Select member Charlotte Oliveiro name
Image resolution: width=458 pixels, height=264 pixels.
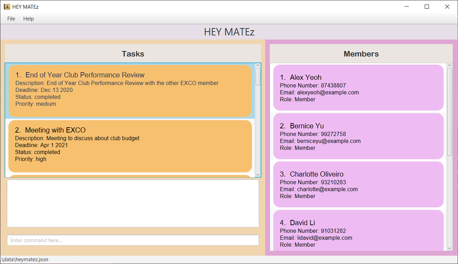coord(317,174)
